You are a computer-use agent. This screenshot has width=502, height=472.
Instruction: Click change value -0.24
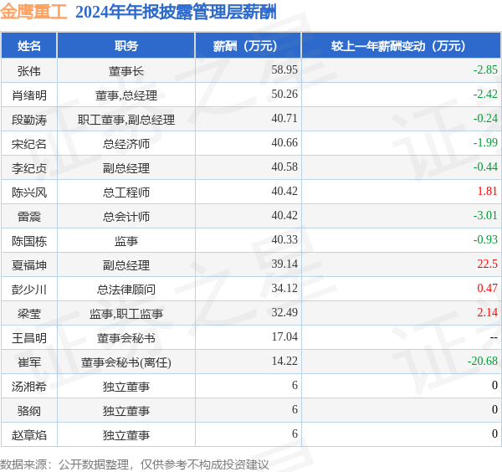[485, 119]
